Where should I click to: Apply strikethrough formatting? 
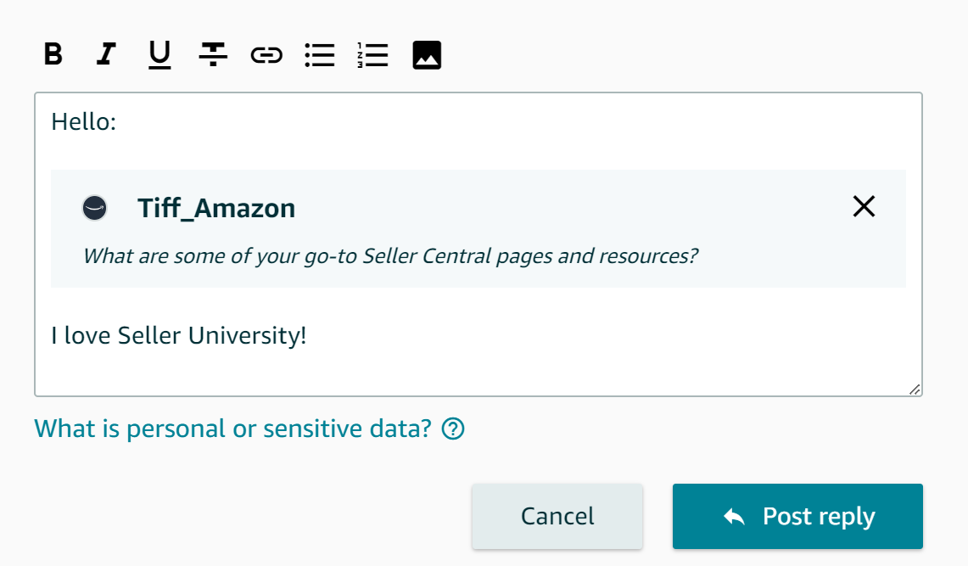213,54
